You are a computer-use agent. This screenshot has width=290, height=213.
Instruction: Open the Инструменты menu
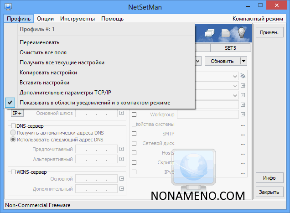click(x=78, y=19)
